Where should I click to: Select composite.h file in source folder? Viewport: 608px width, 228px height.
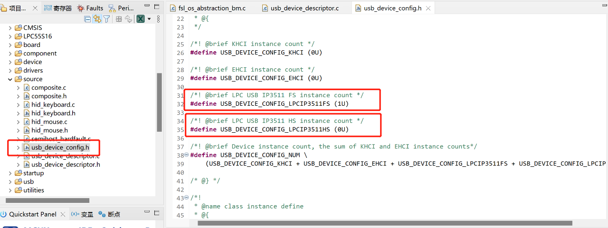(x=48, y=96)
